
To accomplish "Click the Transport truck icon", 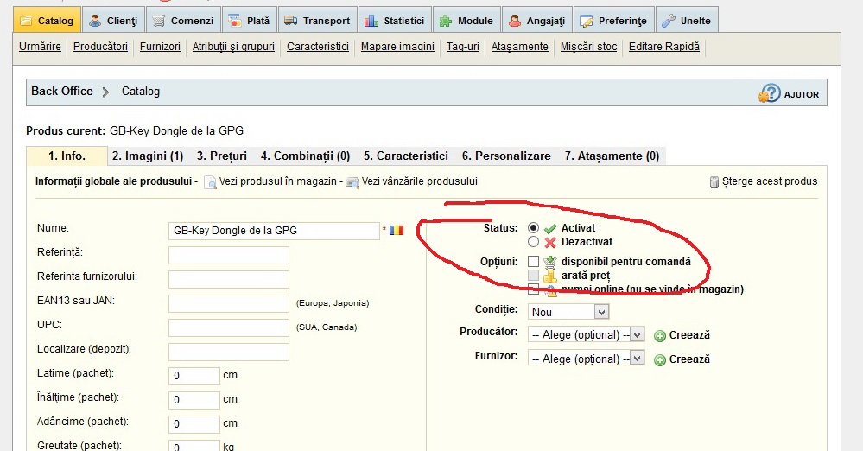I will click(290, 21).
